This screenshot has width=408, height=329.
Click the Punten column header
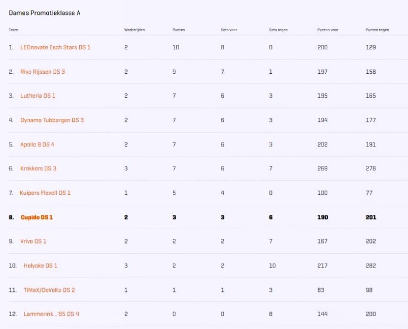178,30
